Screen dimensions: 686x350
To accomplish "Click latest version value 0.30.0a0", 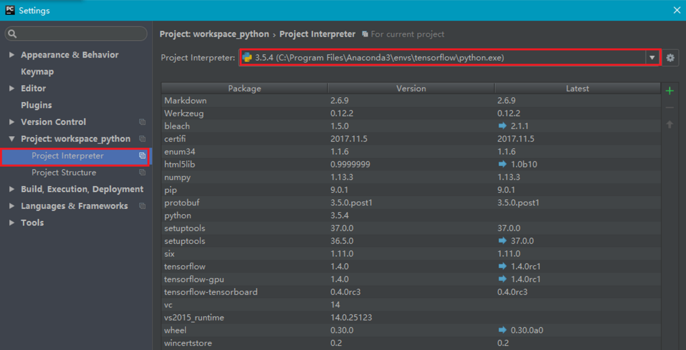I will 527,330.
